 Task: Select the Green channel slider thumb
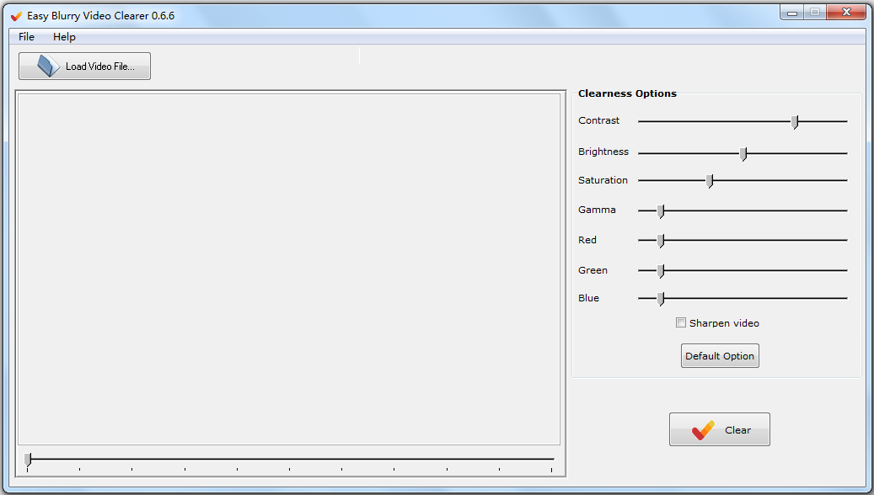[x=661, y=271]
